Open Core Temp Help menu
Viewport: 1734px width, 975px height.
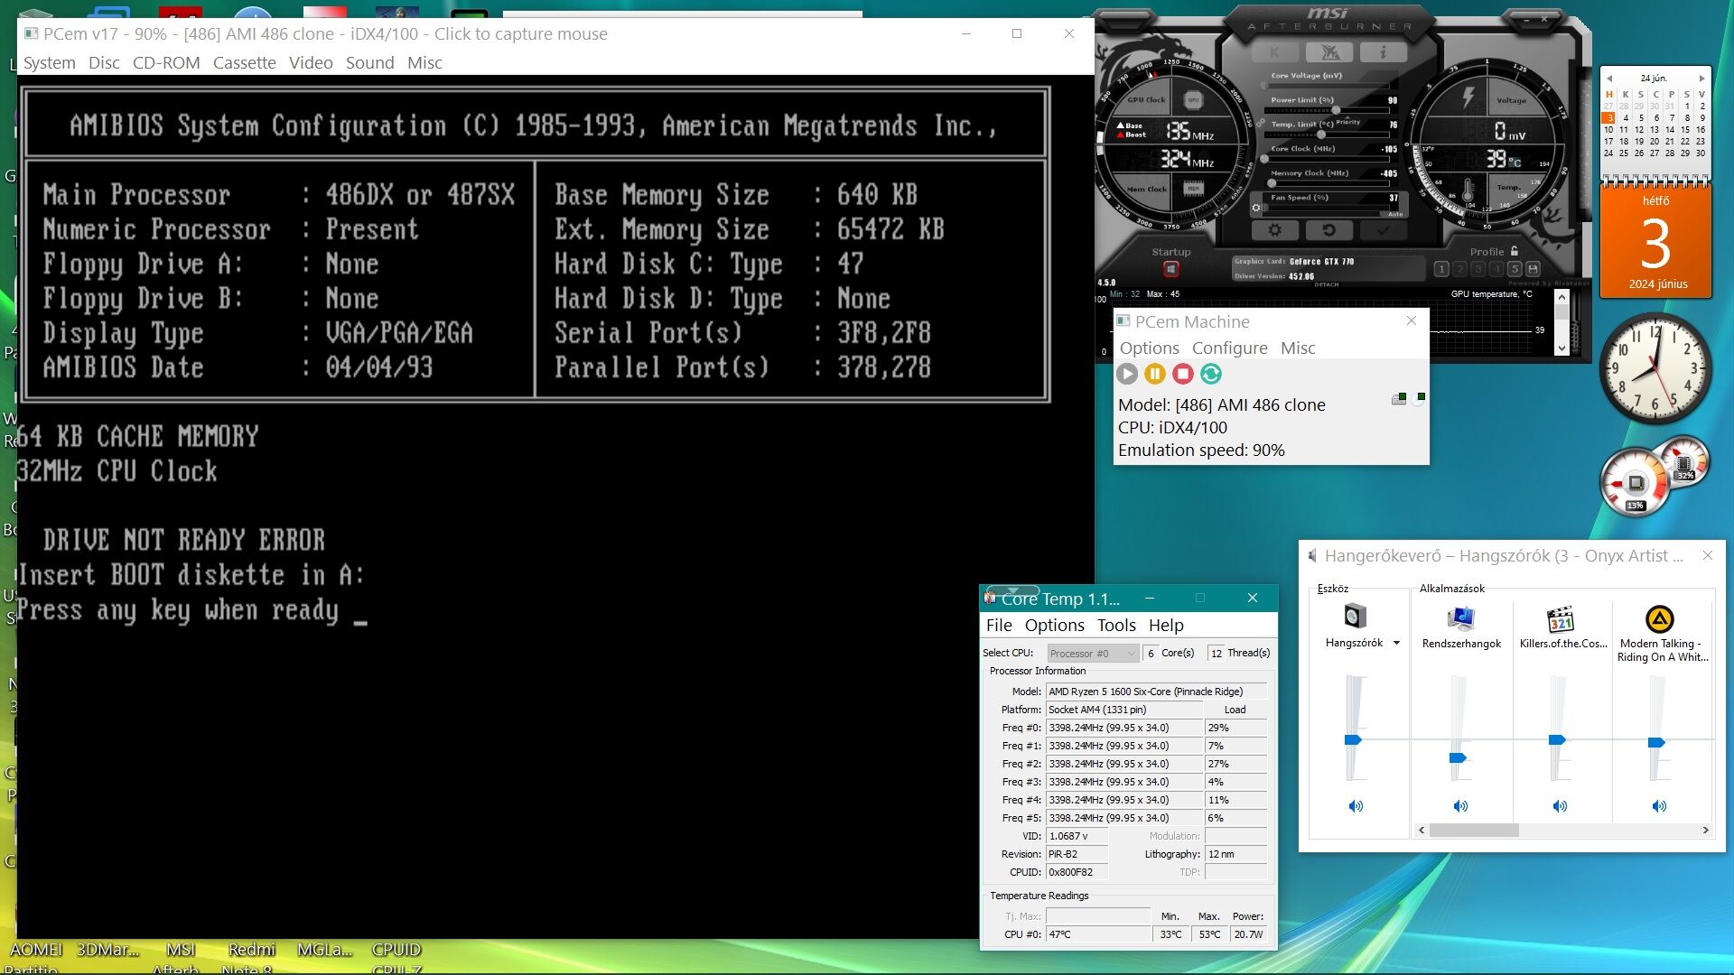[x=1166, y=625]
